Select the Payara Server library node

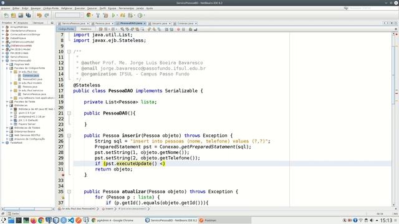point(27,124)
